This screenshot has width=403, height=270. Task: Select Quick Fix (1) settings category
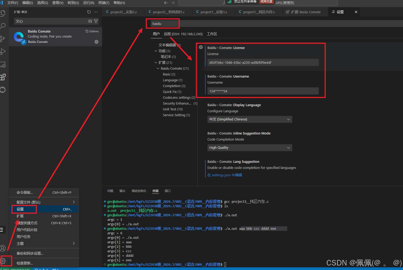pyautogui.click(x=172, y=92)
